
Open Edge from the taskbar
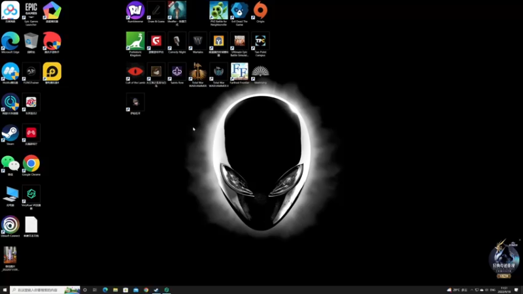point(105,290)
